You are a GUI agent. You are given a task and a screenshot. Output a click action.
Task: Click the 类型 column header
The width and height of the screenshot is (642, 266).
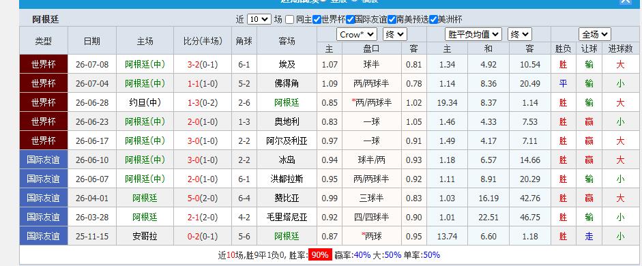[x=44, y=40]
